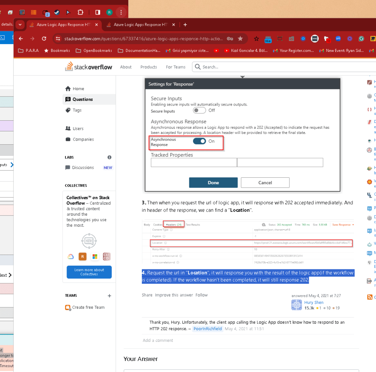
Task: Open profile avatar R in back window
Action: [x=110, y=12]
